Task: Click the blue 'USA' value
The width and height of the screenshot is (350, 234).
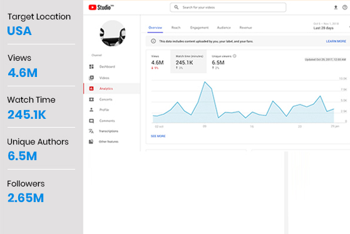Action: [19, 31]
